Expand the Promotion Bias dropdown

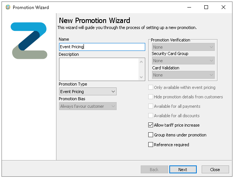(88, 106)
